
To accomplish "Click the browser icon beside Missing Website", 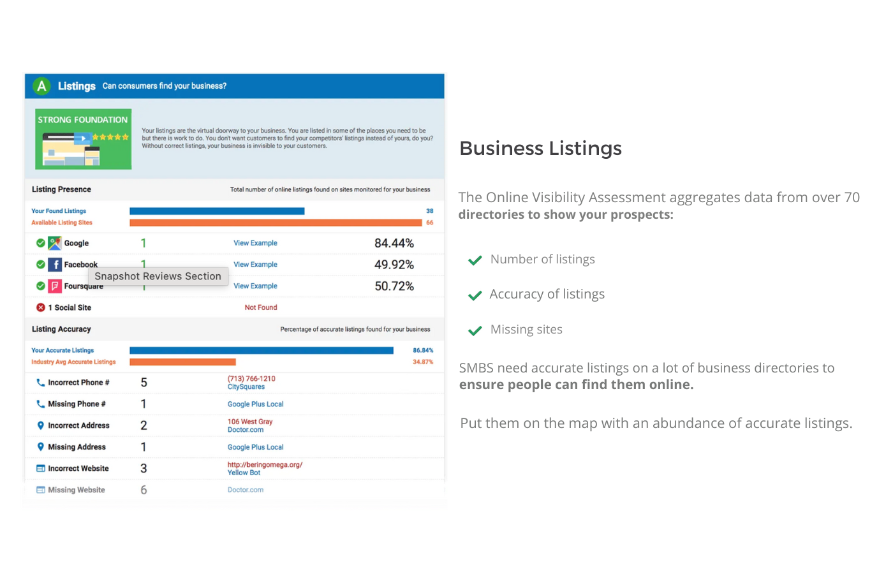I will 40,489.
